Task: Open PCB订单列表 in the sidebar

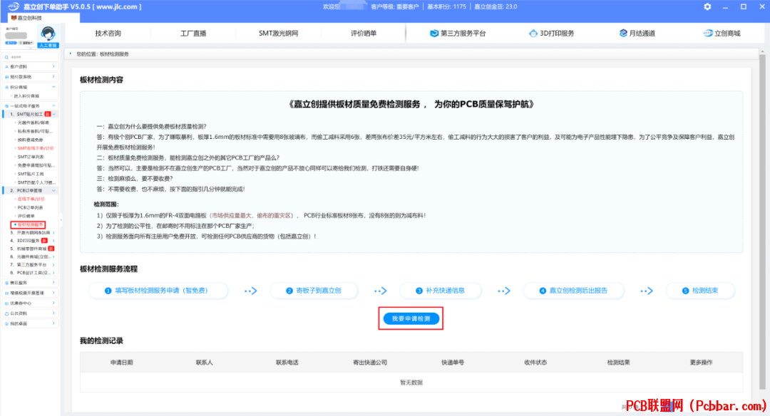Action: (x=31, y=207)
